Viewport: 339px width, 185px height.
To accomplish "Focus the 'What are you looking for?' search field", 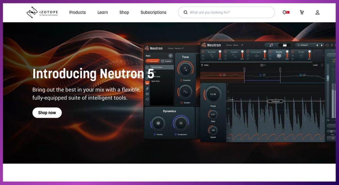I will pyautogui.click(x=227, y=12).
